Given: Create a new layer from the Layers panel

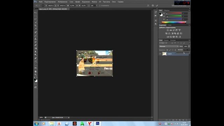Looking at the screenshot, I should point(183,120).
